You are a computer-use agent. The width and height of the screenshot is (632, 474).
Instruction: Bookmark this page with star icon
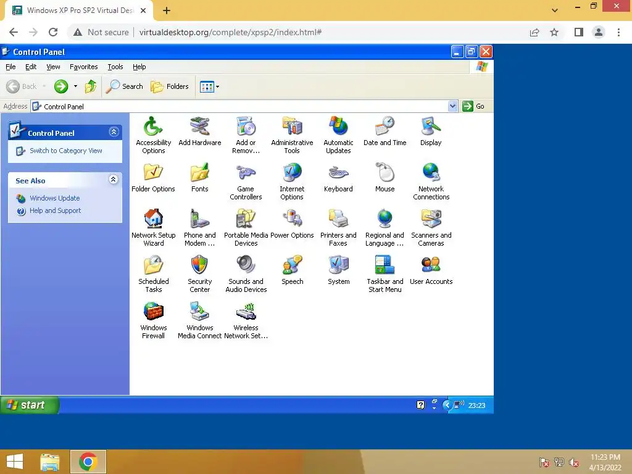(x=554, y=32)
